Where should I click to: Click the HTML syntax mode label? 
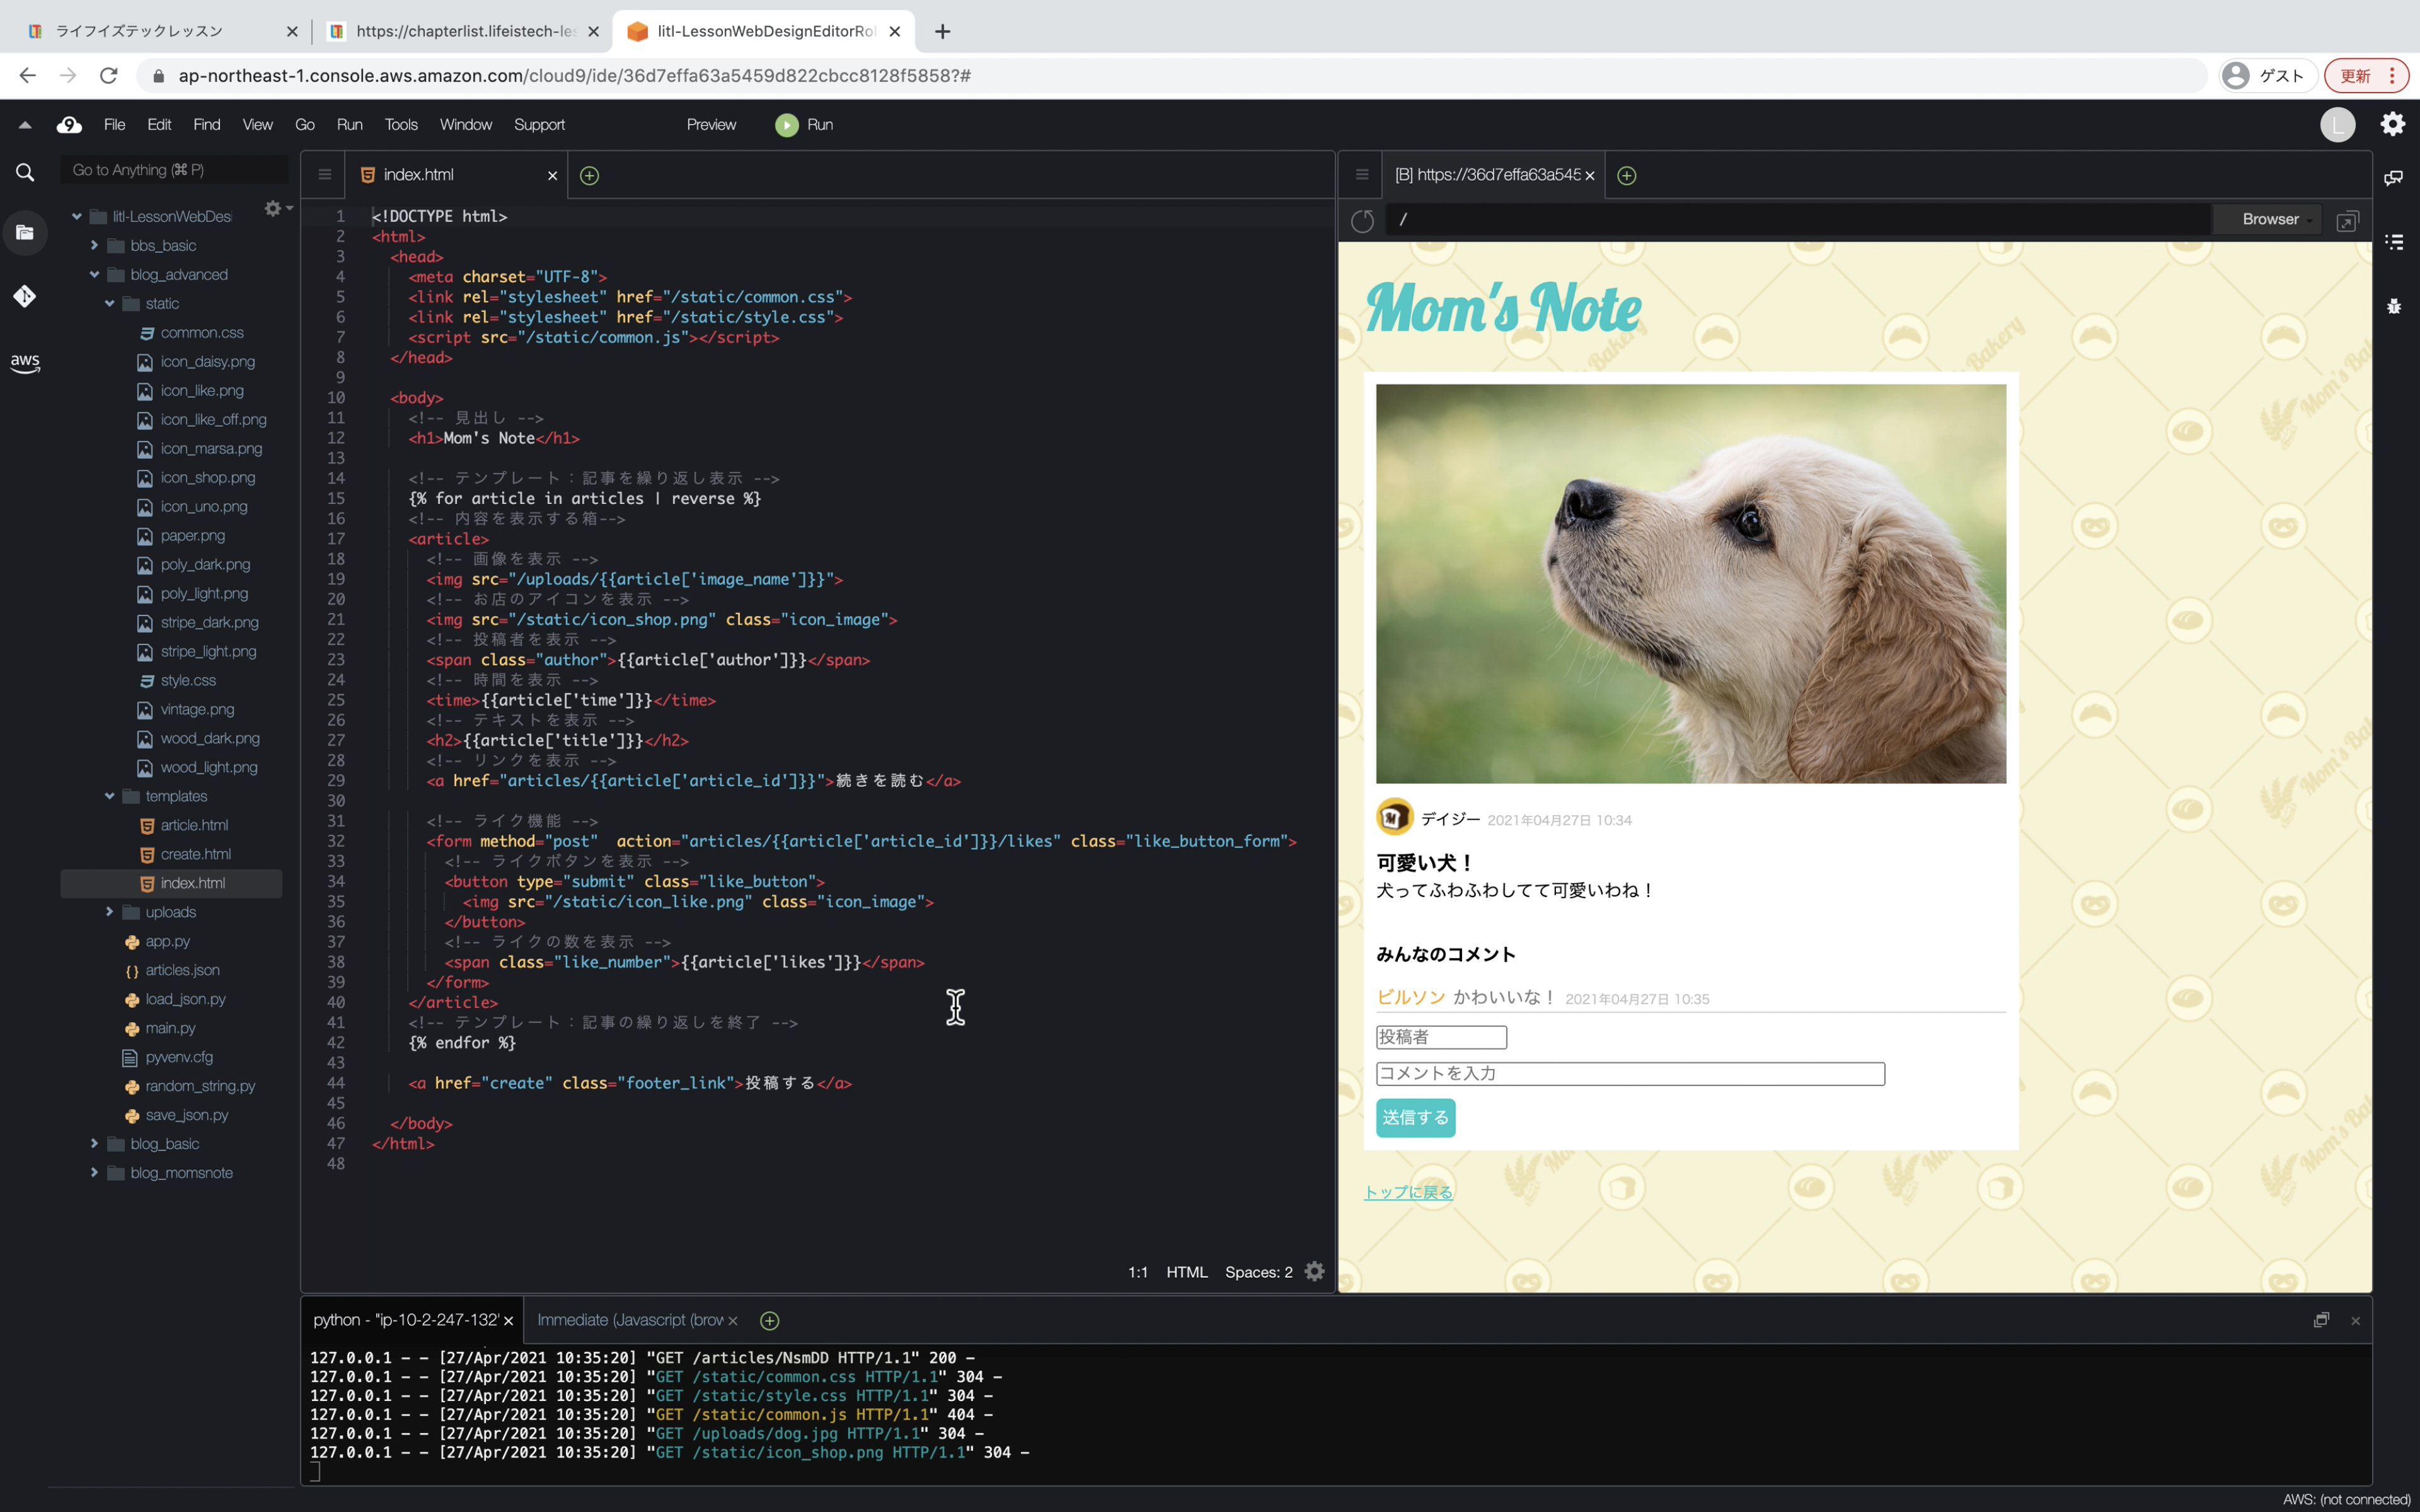[x=1187, y=1272]
